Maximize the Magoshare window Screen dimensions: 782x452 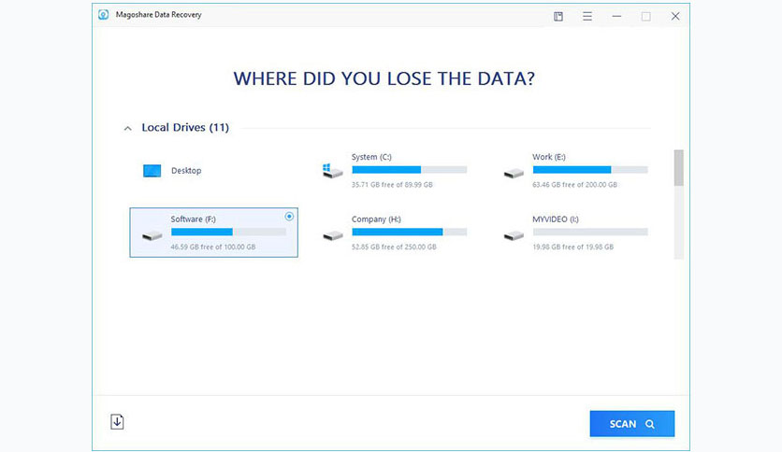click(645, 17)
